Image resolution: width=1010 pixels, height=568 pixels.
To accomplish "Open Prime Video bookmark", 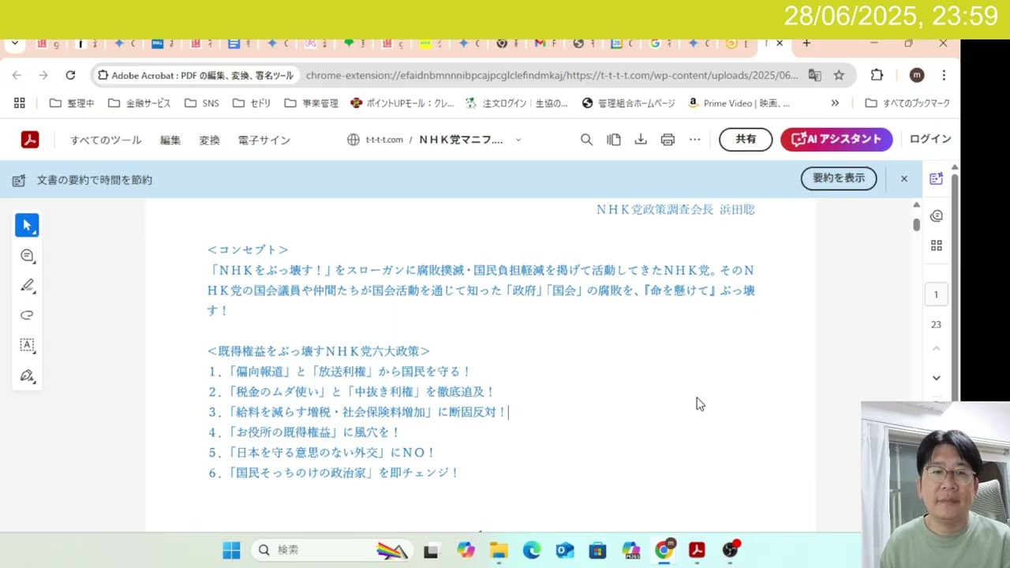I will (x=739, y=103).
